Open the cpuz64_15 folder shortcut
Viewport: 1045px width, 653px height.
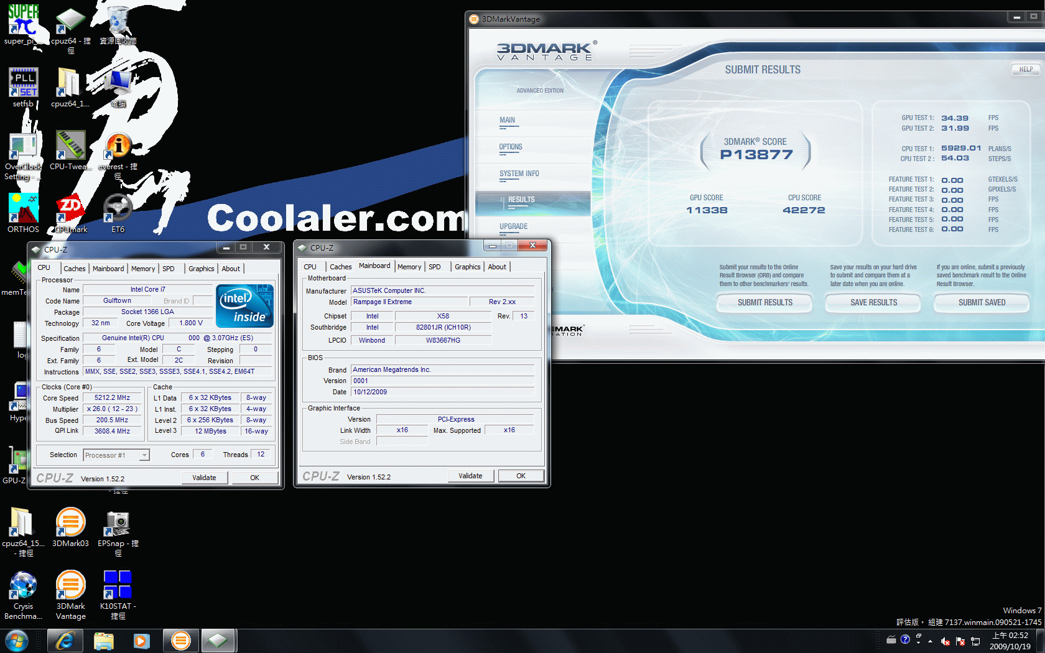click(23, 532)
